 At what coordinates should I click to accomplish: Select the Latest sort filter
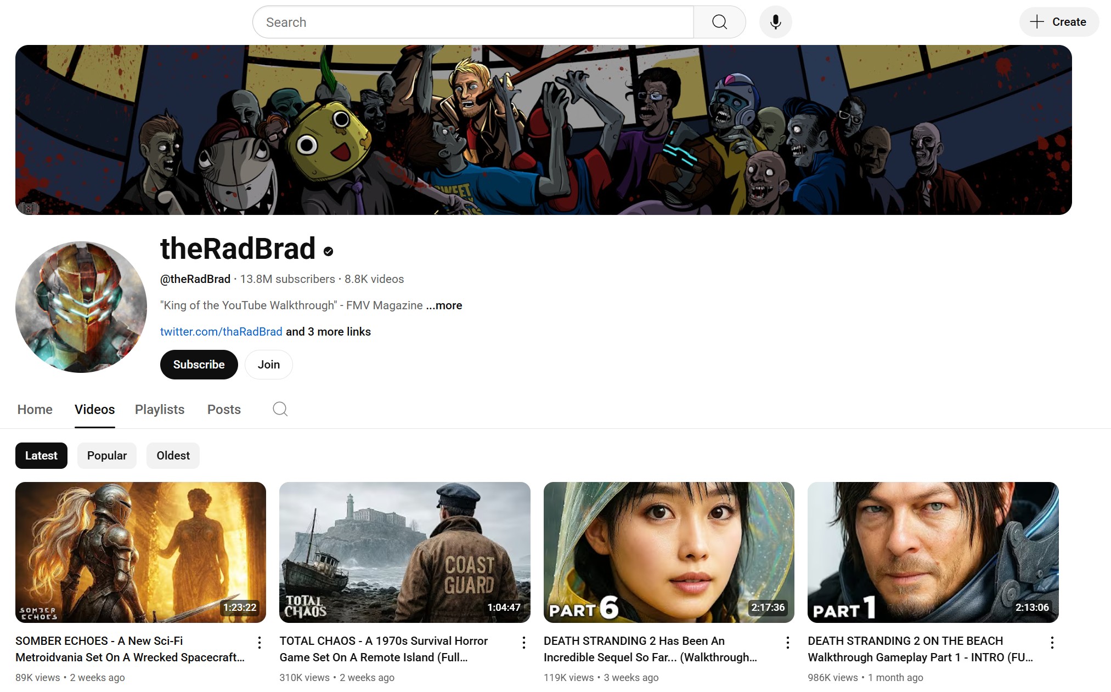(x=41, y=456)
